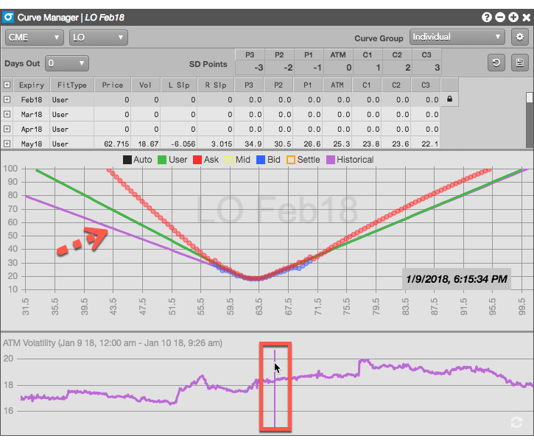Click the save curve disk icon
This screenshot has height=444, width=534.
coord(520,63)
